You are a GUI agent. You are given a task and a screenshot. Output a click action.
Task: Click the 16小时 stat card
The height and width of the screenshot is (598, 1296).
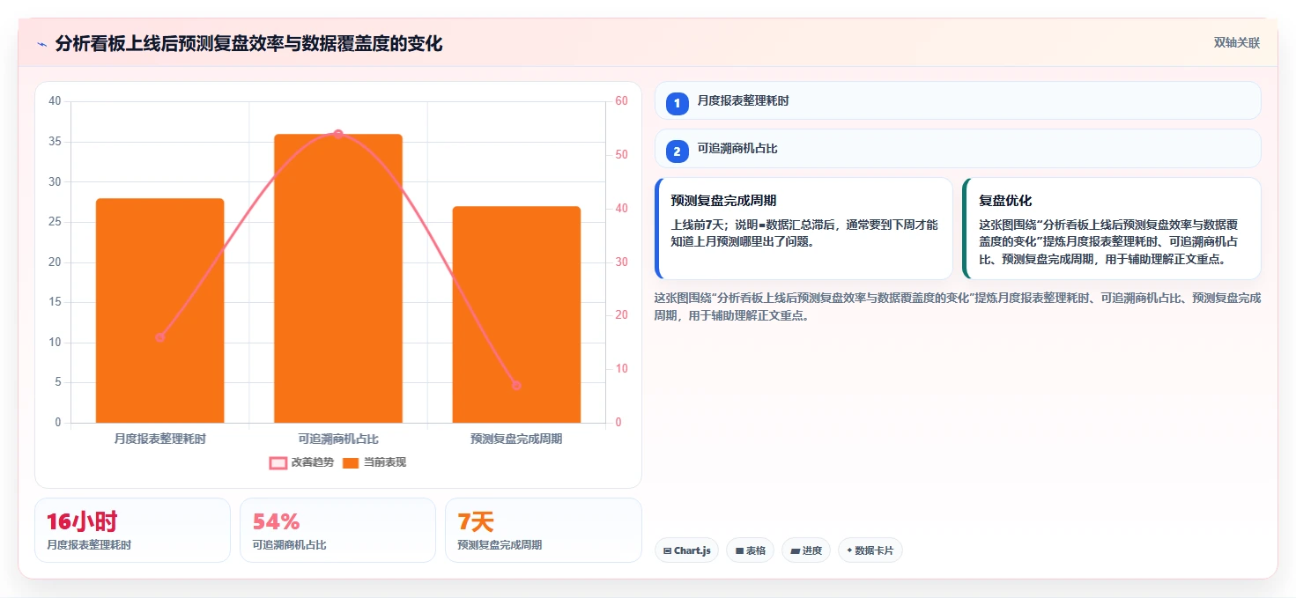tap(132, 530)
